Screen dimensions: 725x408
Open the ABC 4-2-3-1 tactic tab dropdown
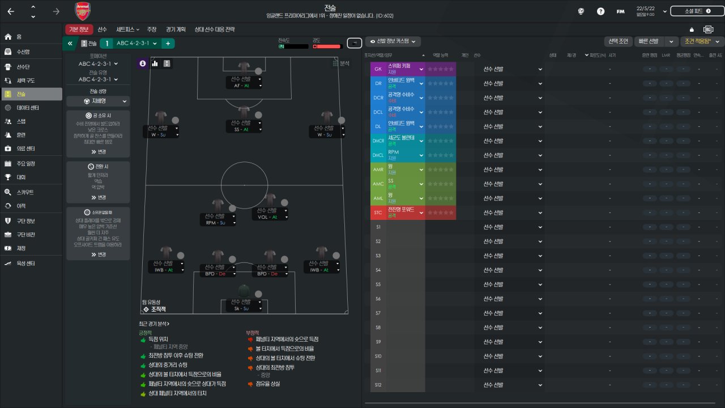[x=138, y=43]
